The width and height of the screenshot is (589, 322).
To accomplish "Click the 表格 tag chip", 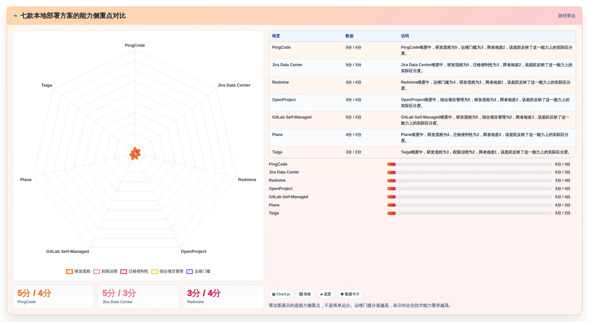I will pyautogui.click(x=305, y=294).
